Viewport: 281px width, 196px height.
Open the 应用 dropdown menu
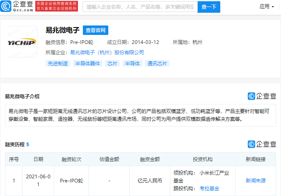267,7
